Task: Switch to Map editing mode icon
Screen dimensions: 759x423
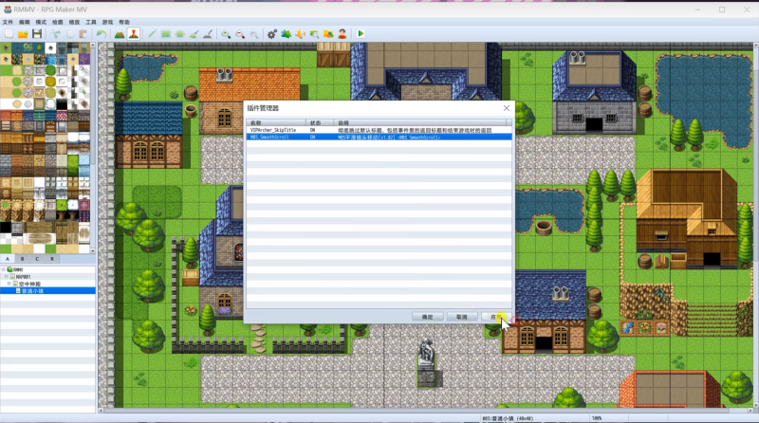Action: 120,34
